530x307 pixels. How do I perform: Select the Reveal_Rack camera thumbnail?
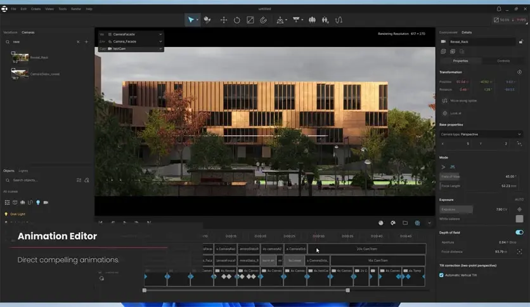click(x=20, y=57)
